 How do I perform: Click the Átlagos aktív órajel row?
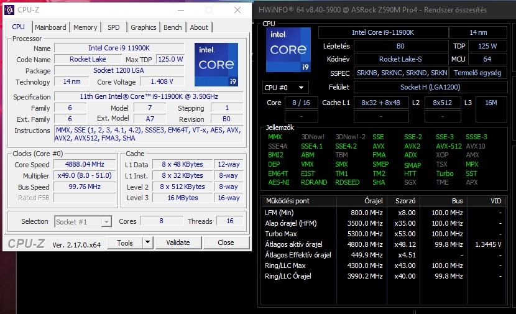tap(384, 244)
